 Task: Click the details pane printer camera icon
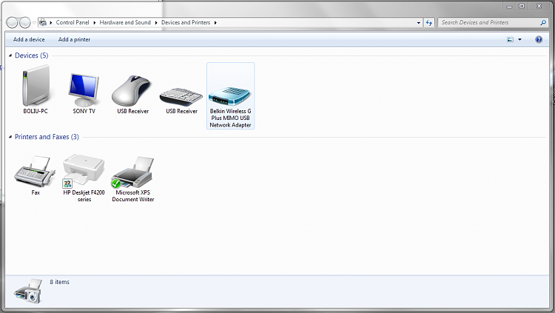(x=28, y=291)
